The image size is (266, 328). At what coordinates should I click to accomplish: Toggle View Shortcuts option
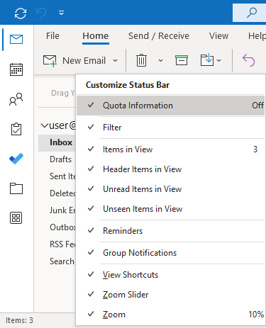pos(170,275)
